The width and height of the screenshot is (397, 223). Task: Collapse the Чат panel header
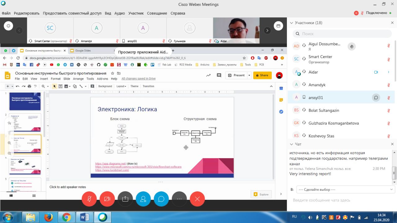(x=291, y=144)
